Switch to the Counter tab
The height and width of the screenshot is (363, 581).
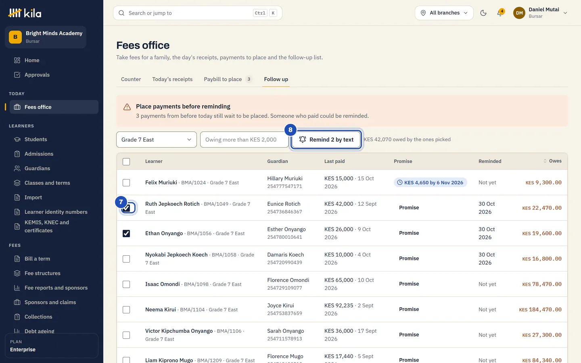pos(131,79)
